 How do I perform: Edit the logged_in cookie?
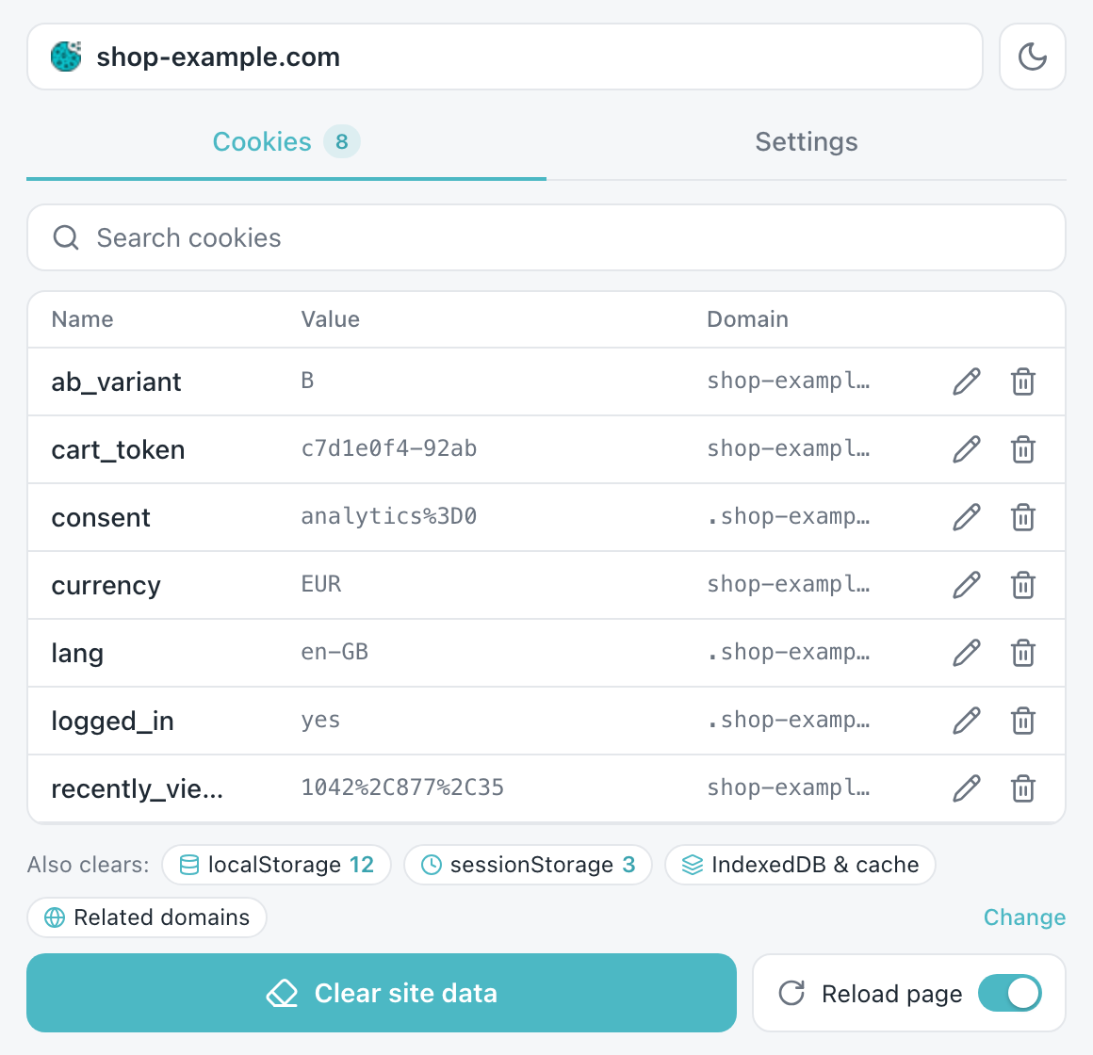click(967, 721)
